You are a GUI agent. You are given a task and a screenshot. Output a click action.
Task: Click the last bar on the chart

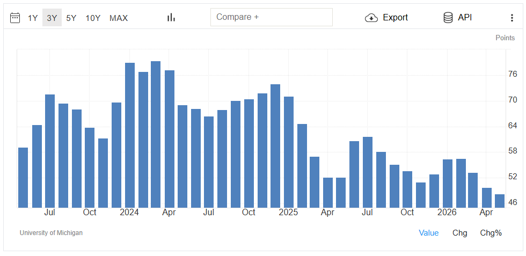(x=500, y=201)
